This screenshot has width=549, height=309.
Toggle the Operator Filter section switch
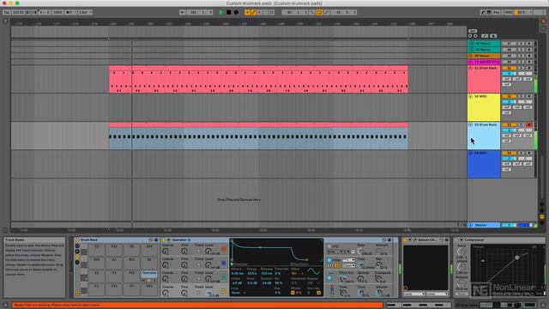click(x=329, y=260)
